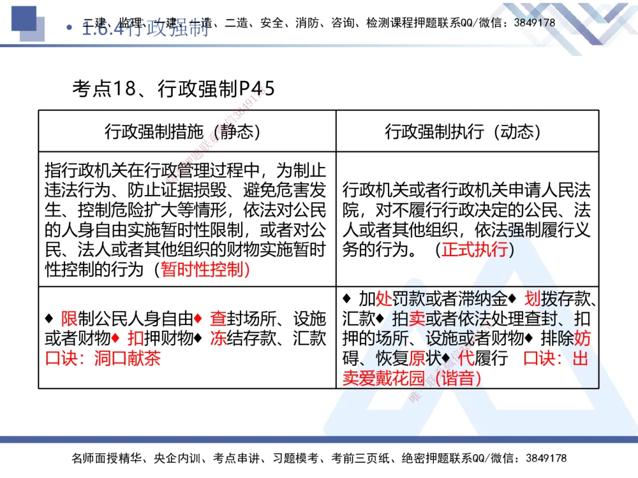
Task: Click the bullet dot before the header text
Action: point(69,27)
